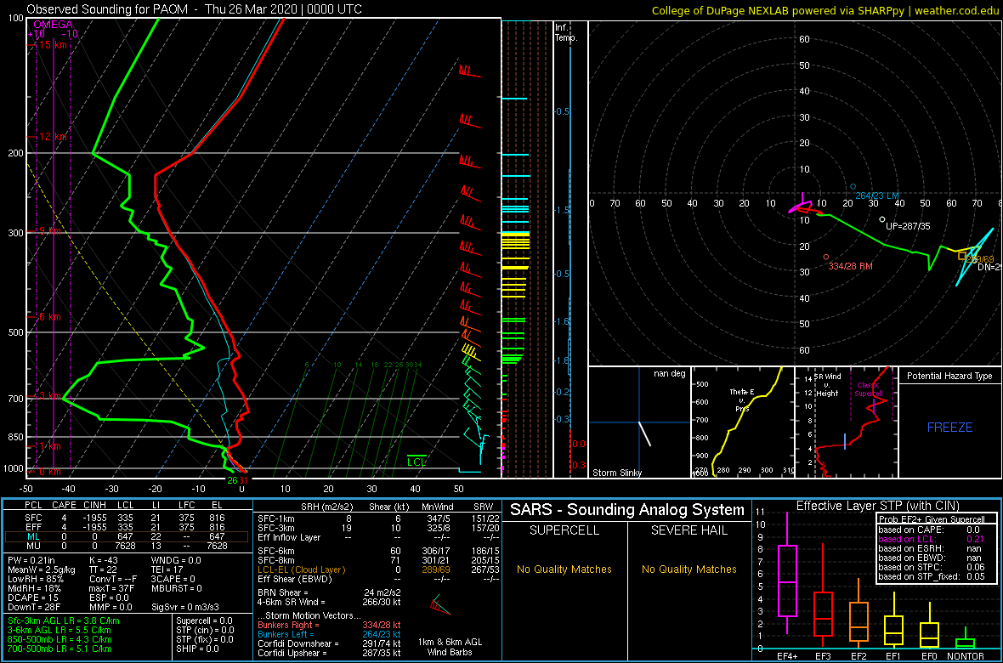Click the Supercell = 0.0 composite value
This screenshot has height=663, width=1003.
point(204,620)
